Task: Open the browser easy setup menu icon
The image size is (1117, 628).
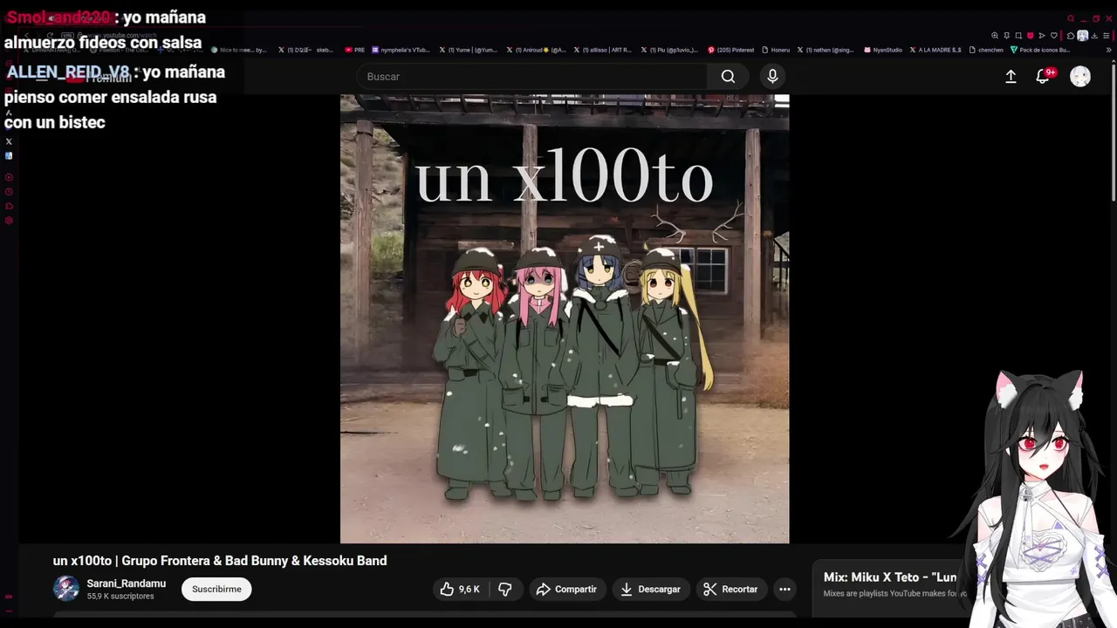Action: point(1106,36)
